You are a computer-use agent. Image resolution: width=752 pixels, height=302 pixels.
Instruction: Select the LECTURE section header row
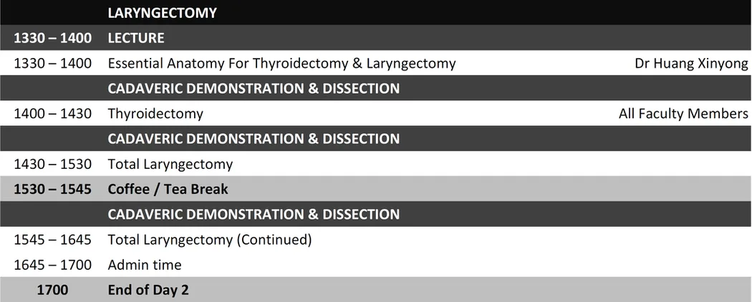[376, 38]
